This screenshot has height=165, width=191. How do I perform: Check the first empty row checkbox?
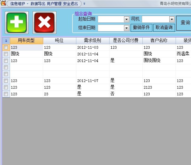click(x=6, y=67)
